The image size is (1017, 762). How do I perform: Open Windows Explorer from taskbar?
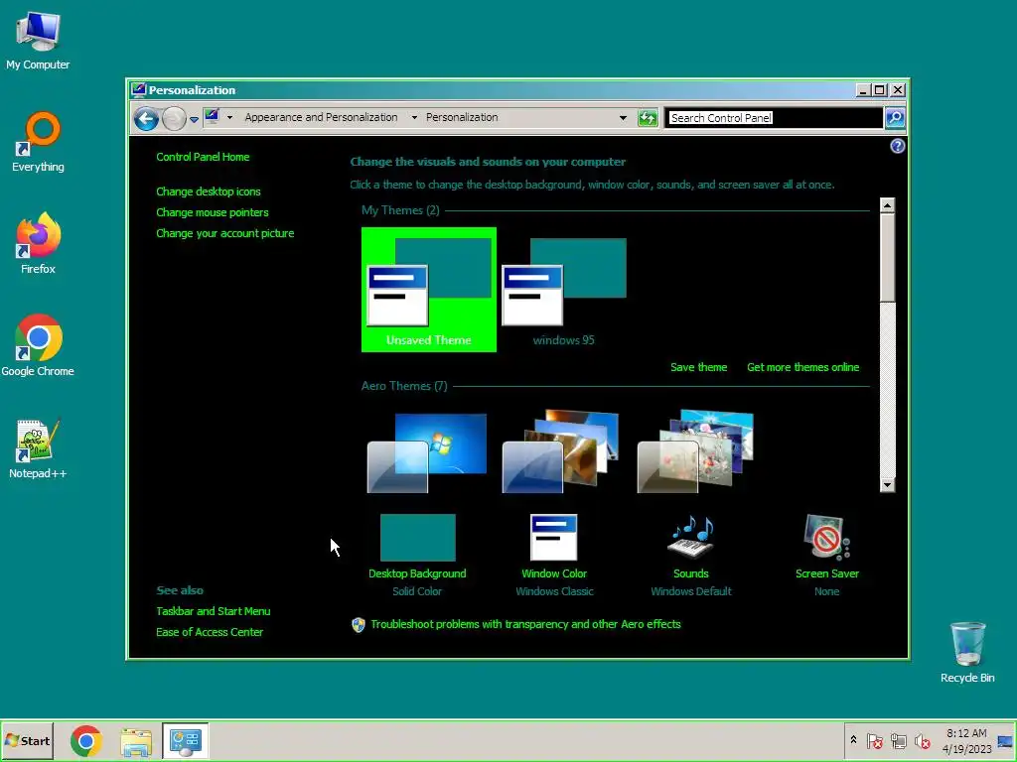(136, 741)
